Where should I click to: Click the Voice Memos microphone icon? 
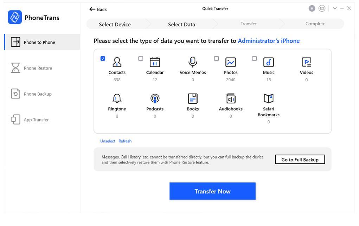193,62
